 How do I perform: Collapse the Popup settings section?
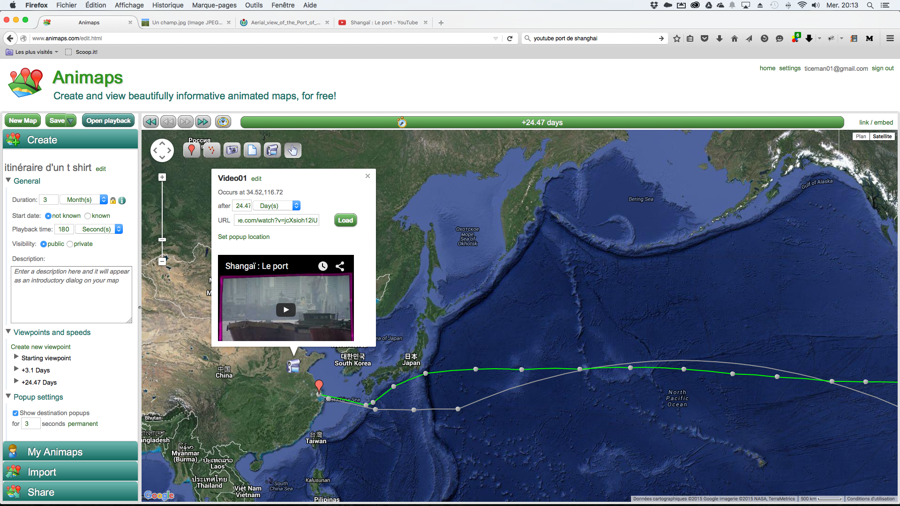coord(8,396)
